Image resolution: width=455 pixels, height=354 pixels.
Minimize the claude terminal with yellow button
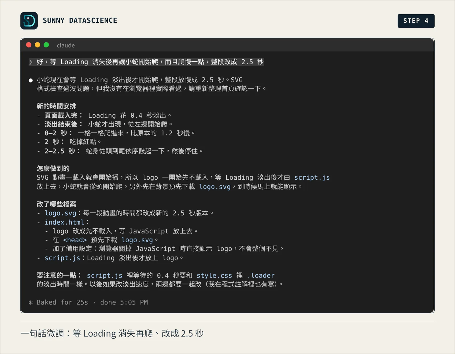(38, 45)
